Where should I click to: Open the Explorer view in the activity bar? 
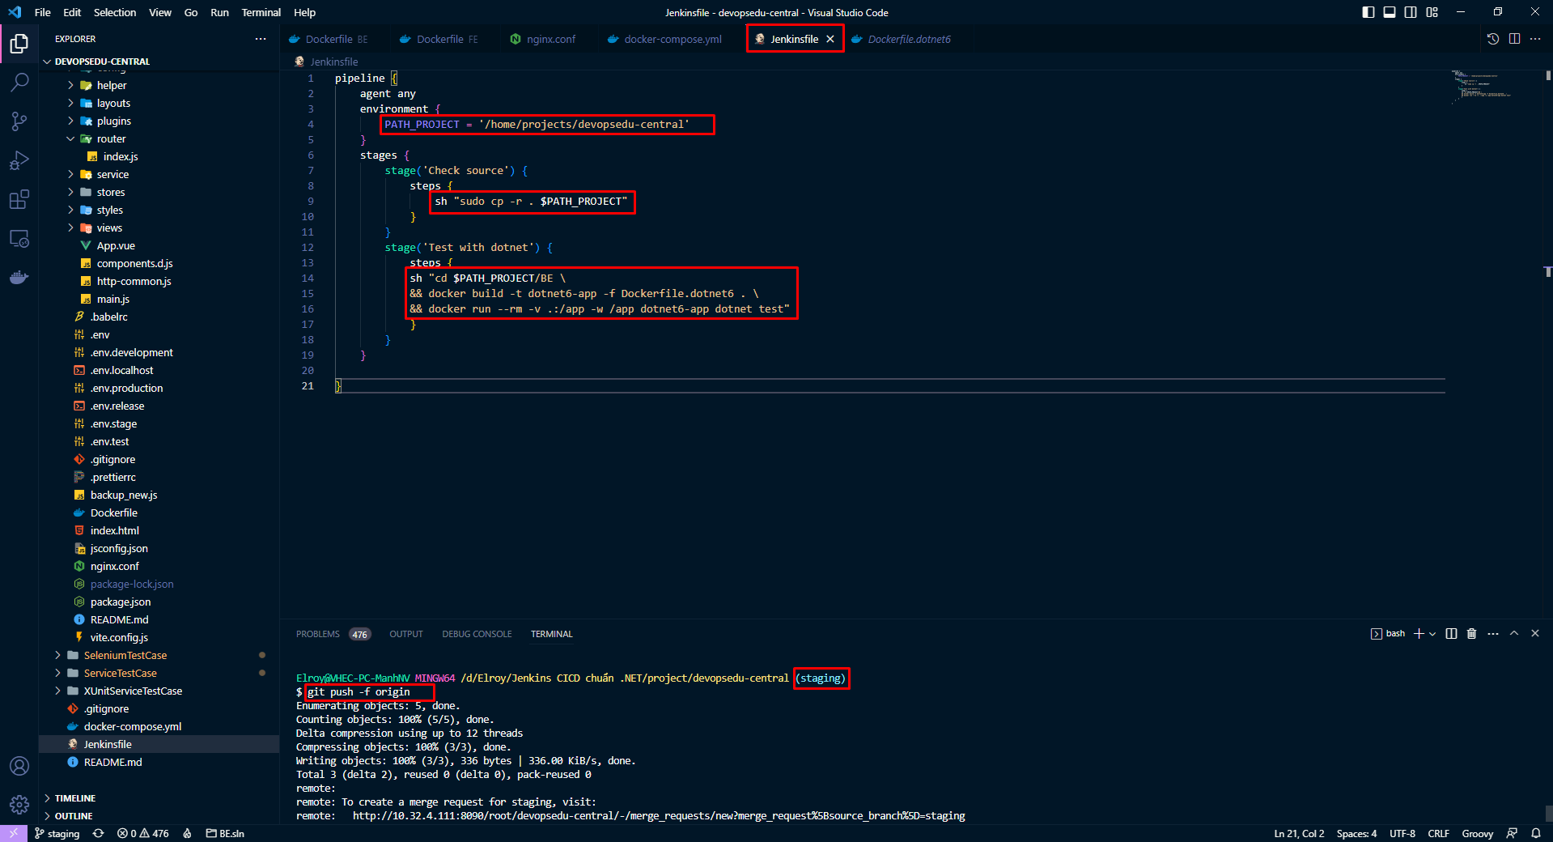coord(19,43)
